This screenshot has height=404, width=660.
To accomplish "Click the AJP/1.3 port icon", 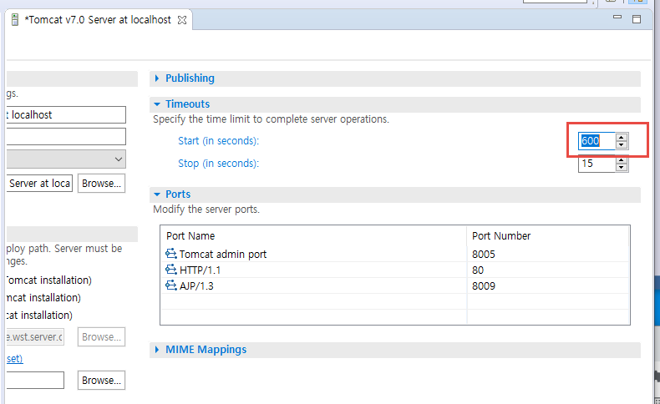I will [x=171, y=285].
